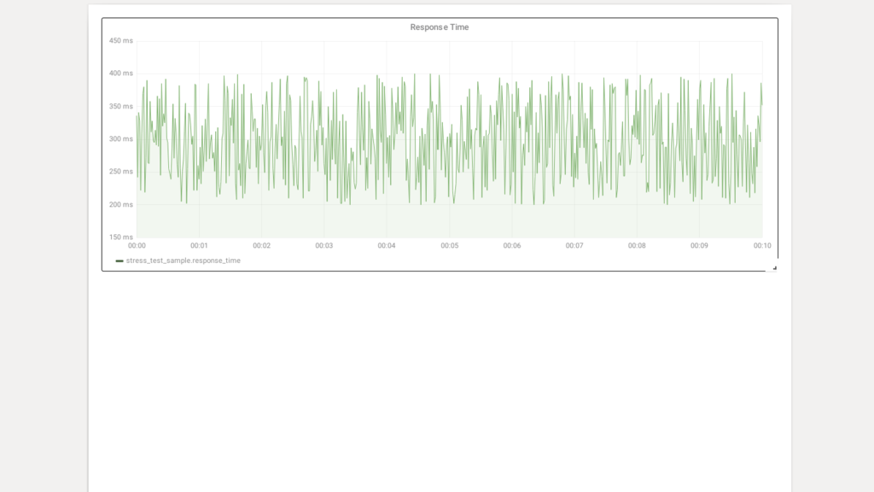Click the 00:05 x-axis time label
The width and height of the screenshot is (874, 492).
point(449,245)
